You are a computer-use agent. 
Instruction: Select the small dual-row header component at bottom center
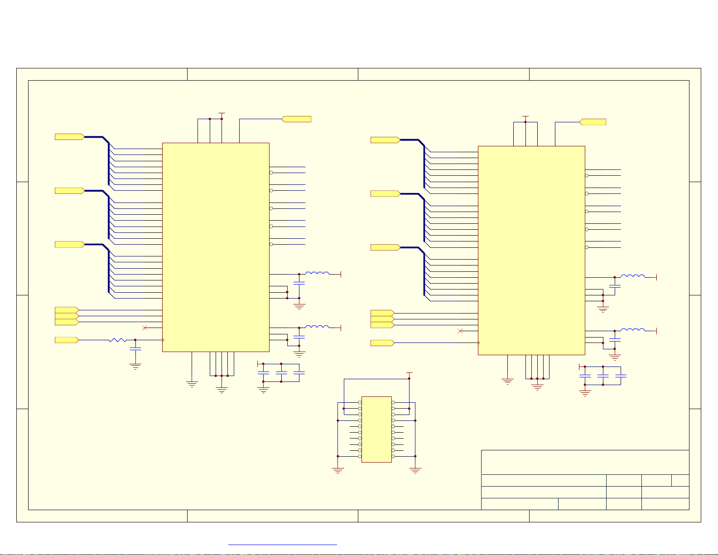376,430
